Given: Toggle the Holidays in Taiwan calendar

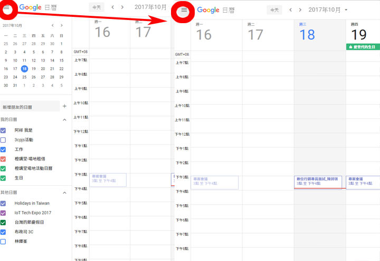Looking at the screenshot, I should click(4, 203).
